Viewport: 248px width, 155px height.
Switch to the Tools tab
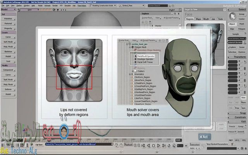tap(220, 19)
